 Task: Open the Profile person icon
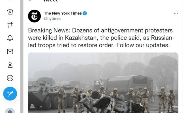pos(10,65)
